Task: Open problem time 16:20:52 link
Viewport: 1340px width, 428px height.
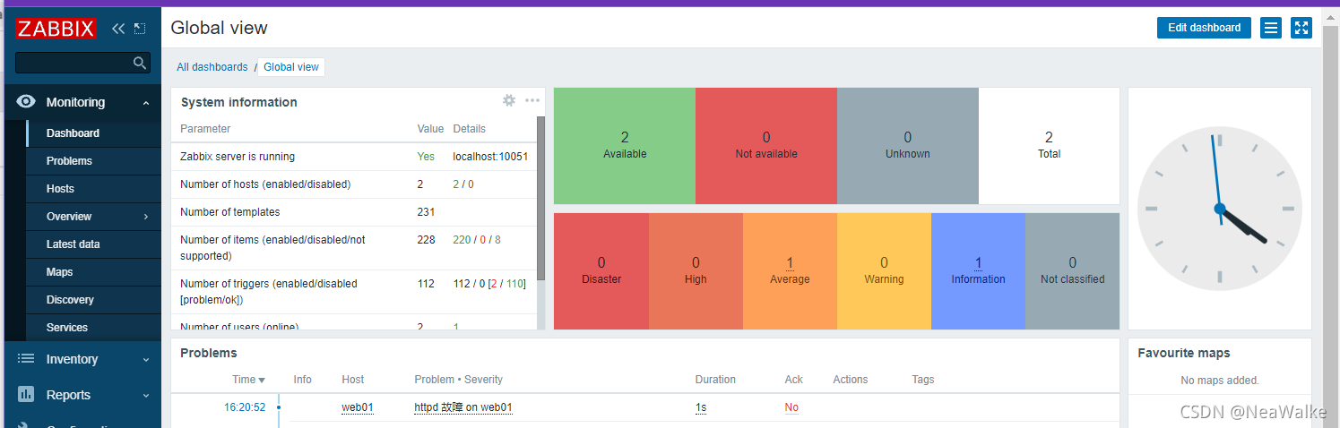Action: (245, 407)
